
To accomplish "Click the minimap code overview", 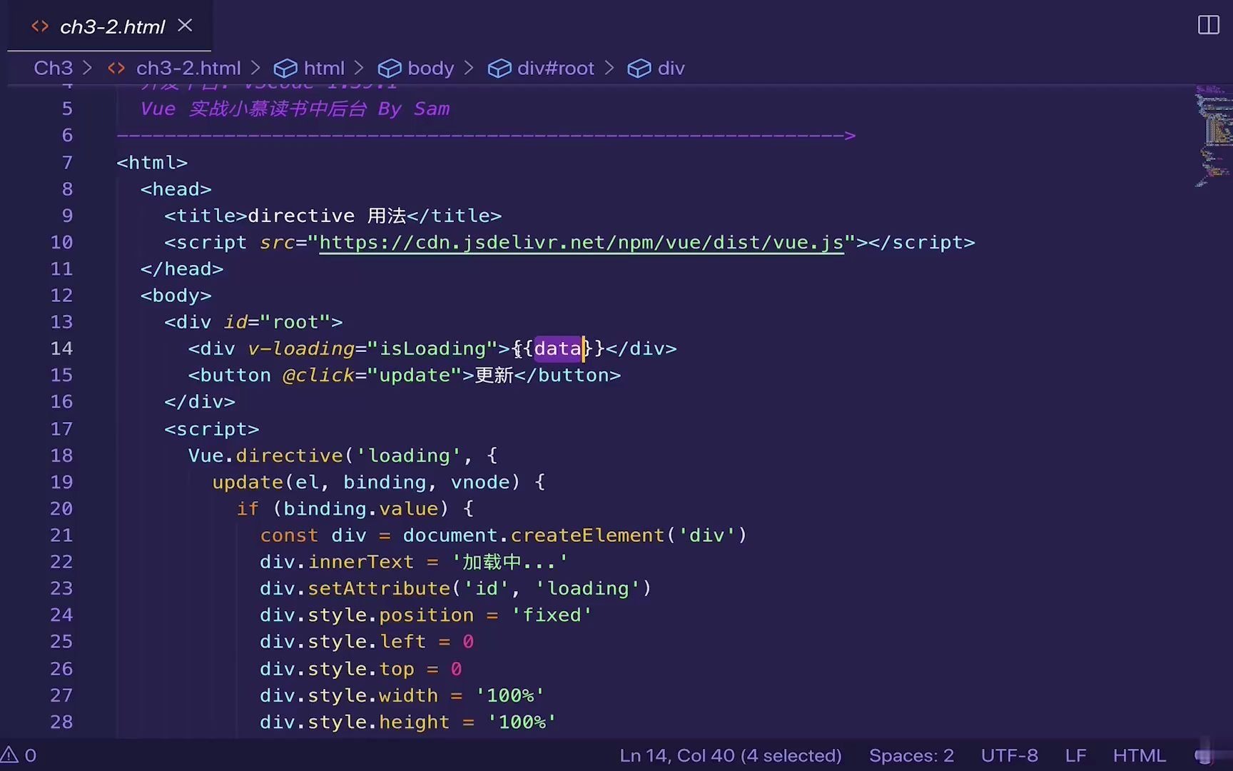I will click(x=1213, y=136).
